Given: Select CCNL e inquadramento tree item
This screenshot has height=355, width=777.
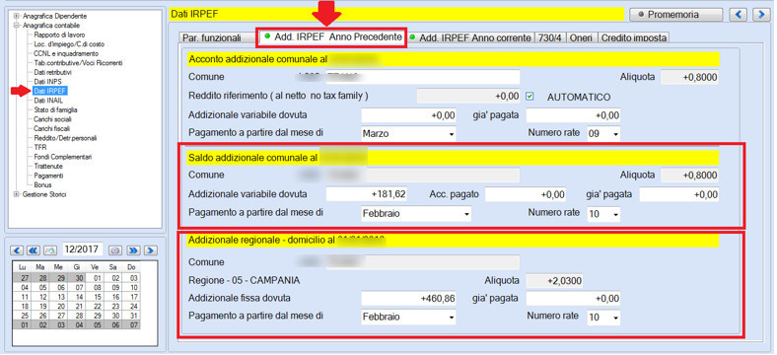Looking at the screenshot, I should point(66,53).
